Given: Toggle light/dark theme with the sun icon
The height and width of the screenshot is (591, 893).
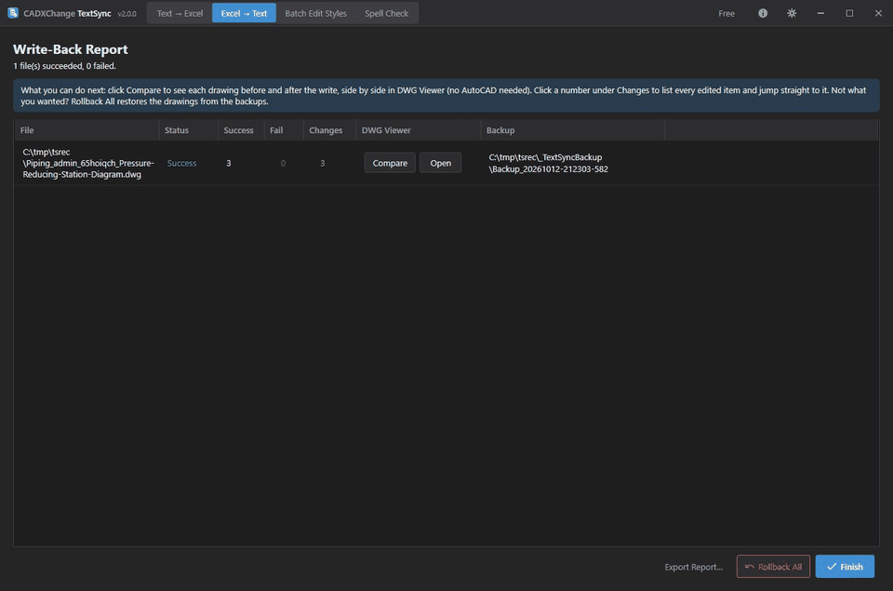Looking at the screenshot, I should click(792, 13).
